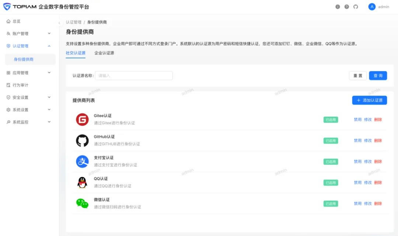Delete the 支付宝认证 provider via 删除
Viewport: 398px width, 236px height.
pyautogui.click(x=378, y=161)
